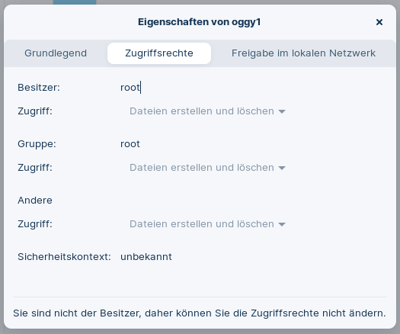Image resolution: width=400 pixels, height=334 pixels.
Task: Click the arrow icon of owner access combo
Action: [282, 111]
